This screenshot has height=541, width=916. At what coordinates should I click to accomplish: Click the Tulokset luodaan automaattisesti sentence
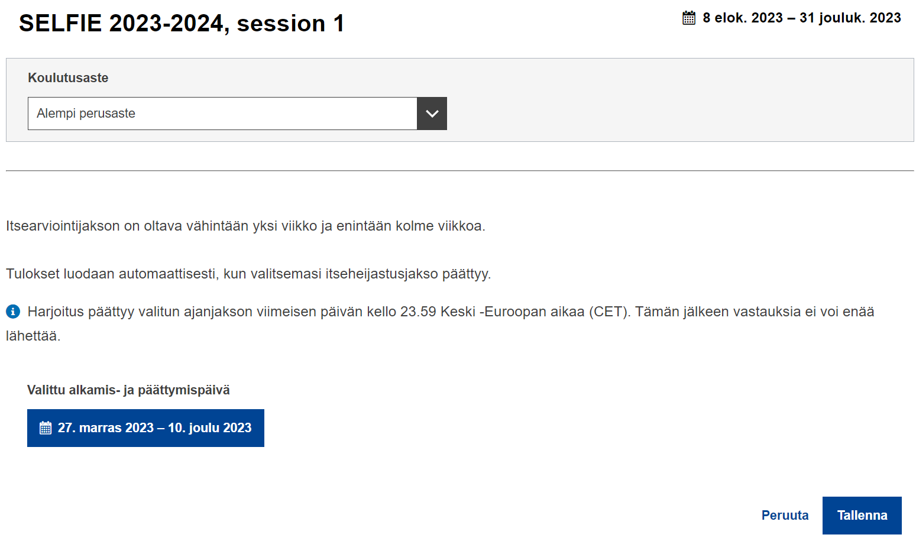click(x=248, y=274)
